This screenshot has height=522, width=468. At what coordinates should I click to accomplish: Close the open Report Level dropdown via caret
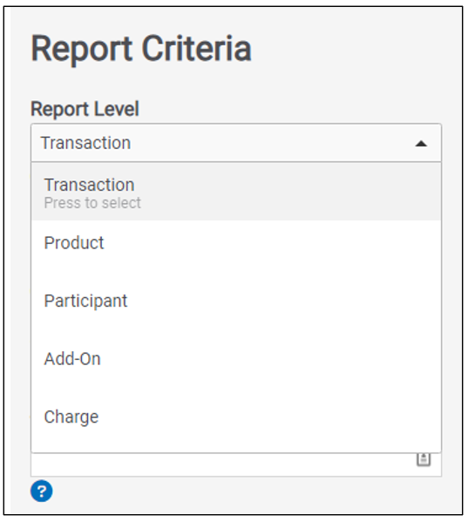click(421, 144)
